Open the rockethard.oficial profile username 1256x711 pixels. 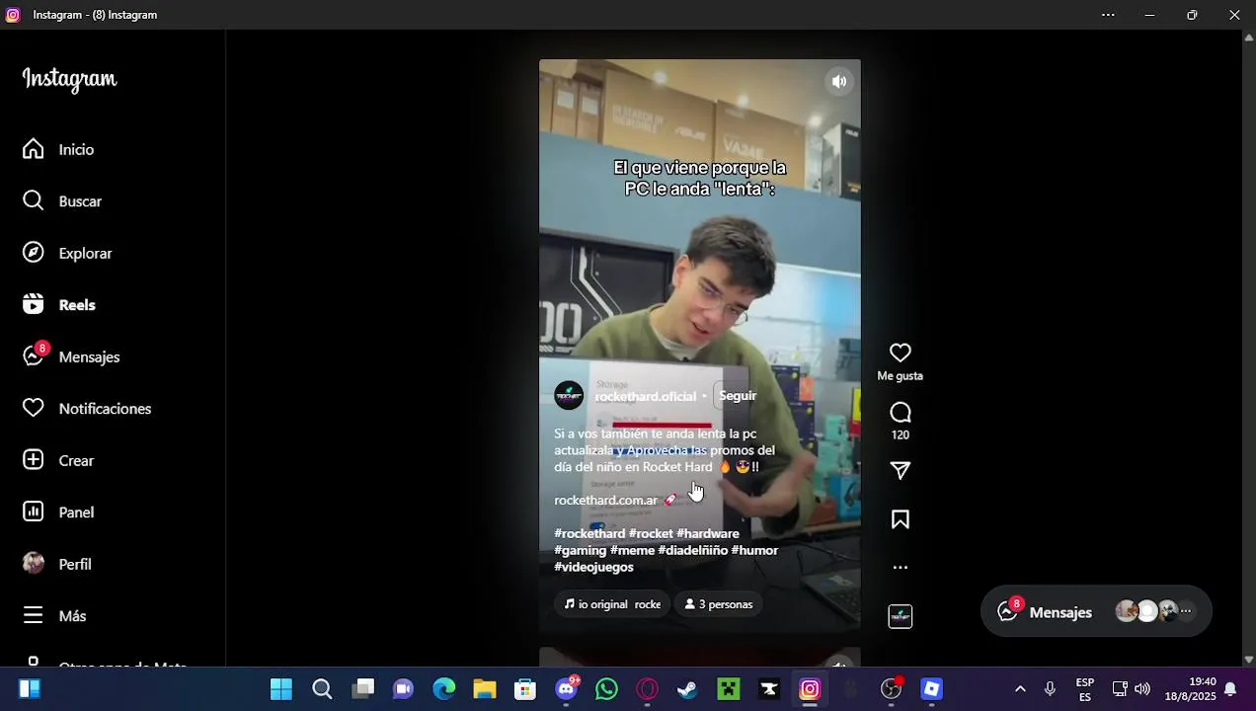[x=645, y=396]
